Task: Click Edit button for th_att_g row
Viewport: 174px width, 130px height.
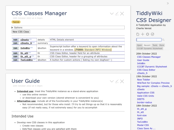Action: click(15, 56)
